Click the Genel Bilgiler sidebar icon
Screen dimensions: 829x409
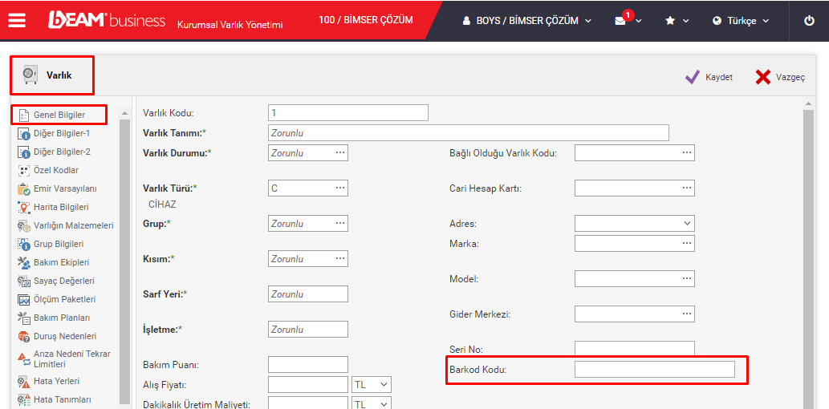pos(24,115)
